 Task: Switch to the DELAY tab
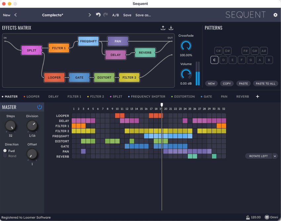[x=54, y=96]
